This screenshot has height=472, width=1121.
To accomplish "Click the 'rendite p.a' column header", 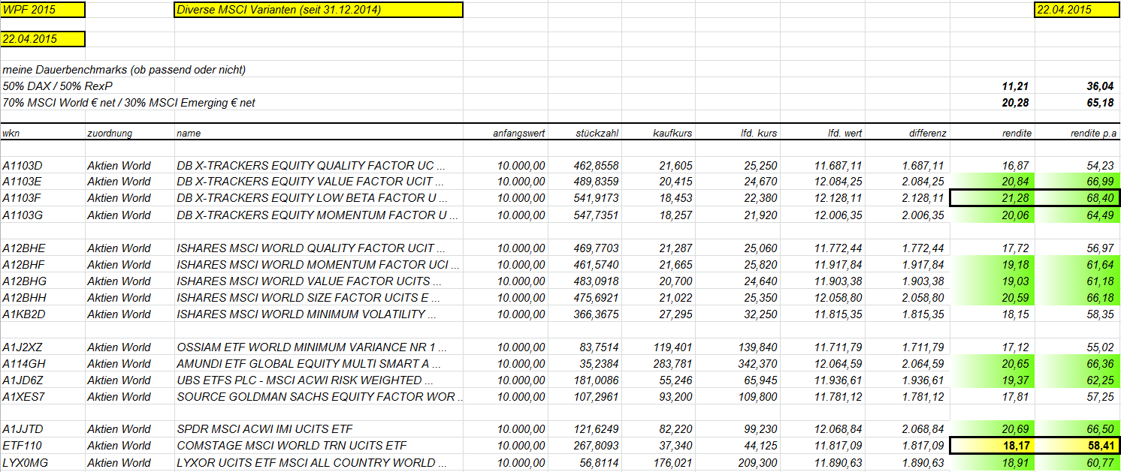I will 1094,133.
